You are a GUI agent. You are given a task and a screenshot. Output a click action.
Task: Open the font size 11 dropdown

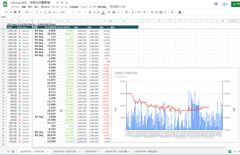82,12
